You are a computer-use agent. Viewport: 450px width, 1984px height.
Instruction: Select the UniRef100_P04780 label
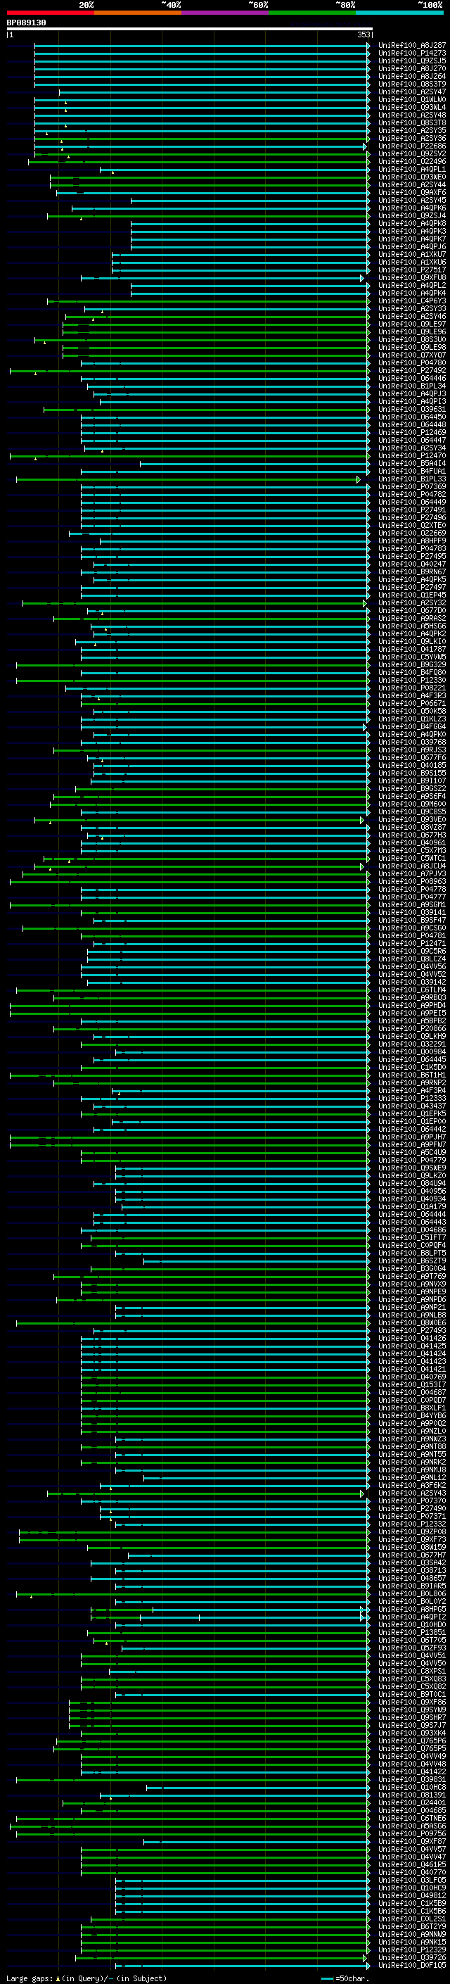411,362
